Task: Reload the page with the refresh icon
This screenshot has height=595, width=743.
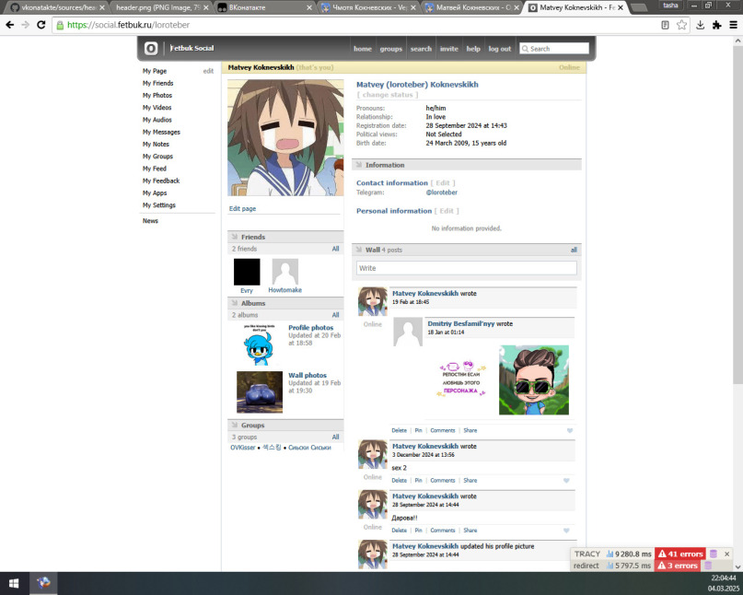Action: coord(41,25)
